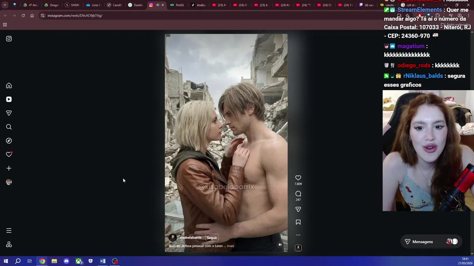Go back in Chrome browser

[x=5, y=16]
